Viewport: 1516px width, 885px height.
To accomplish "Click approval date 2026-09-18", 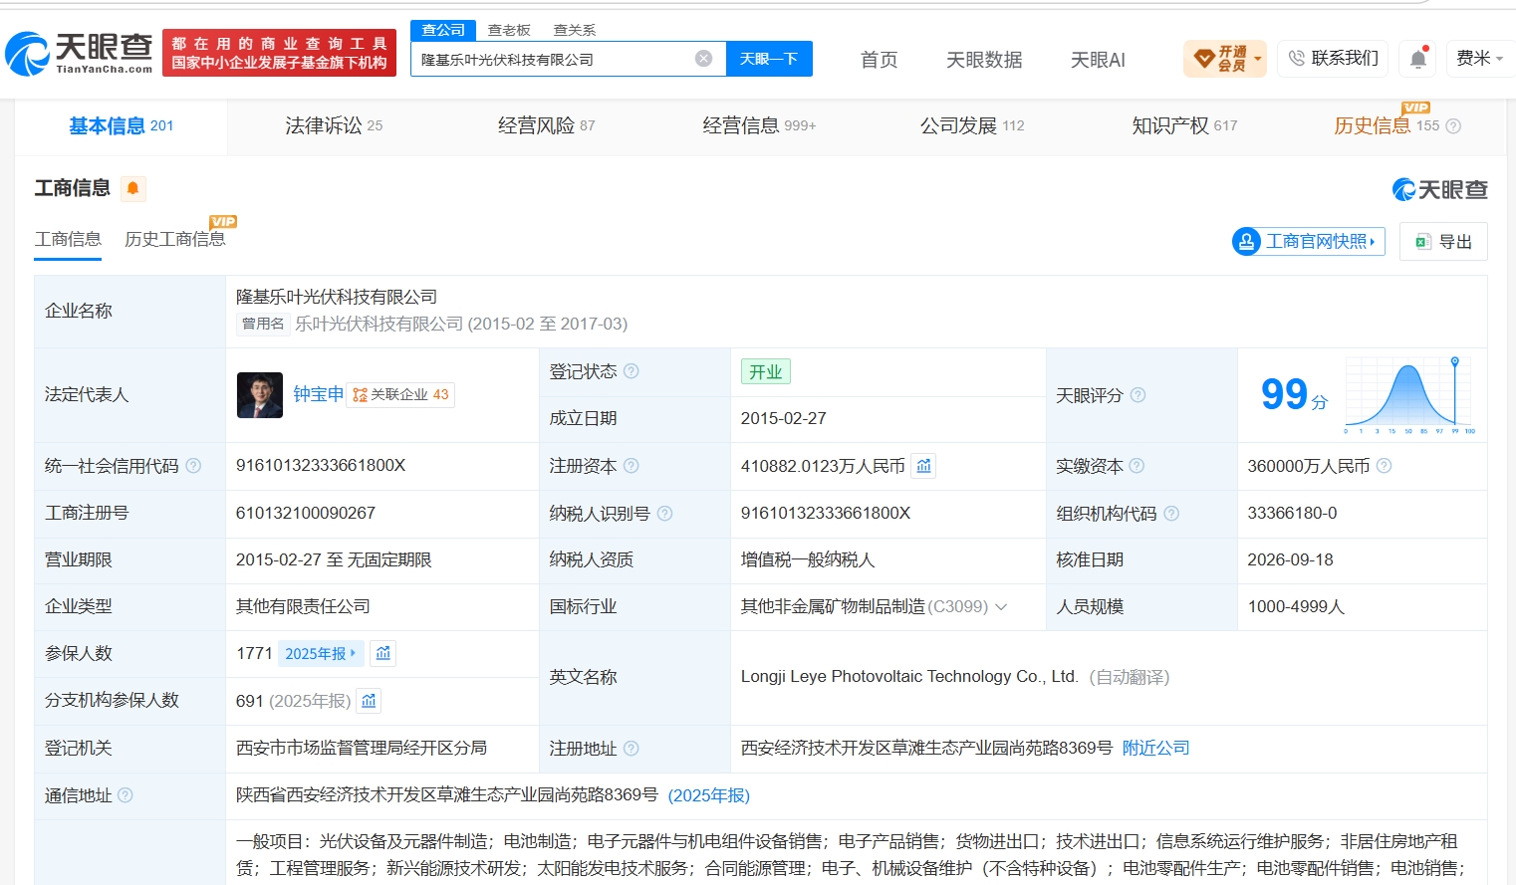I will coord(1290,560).
